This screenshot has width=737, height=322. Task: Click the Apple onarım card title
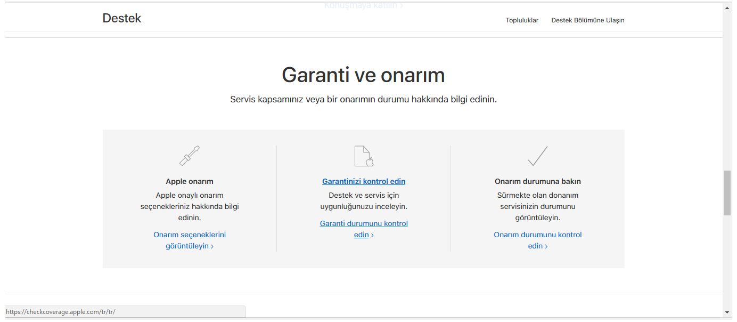pos(190,181)
